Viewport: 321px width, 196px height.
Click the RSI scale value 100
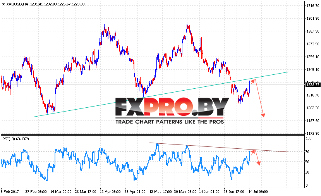pos(309,138)
